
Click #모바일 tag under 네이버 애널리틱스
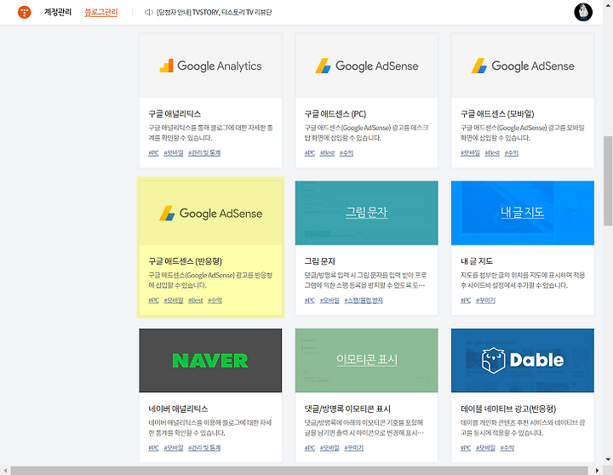[x=173, y=448]
